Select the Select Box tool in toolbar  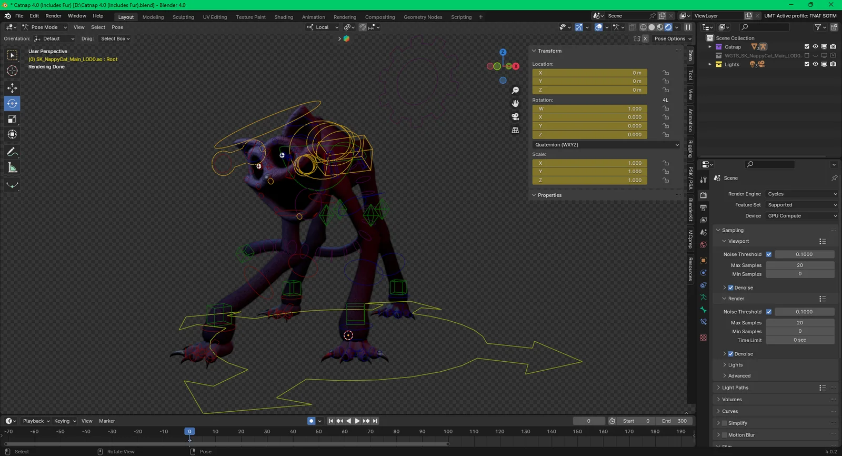click(x=12, y=55)
